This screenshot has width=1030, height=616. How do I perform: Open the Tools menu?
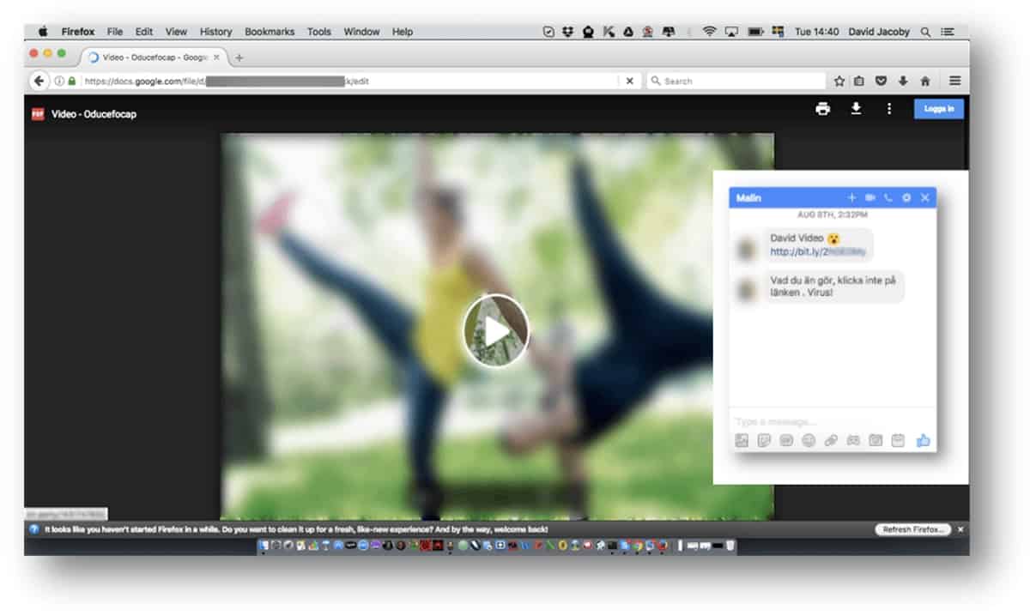point(319,32)
